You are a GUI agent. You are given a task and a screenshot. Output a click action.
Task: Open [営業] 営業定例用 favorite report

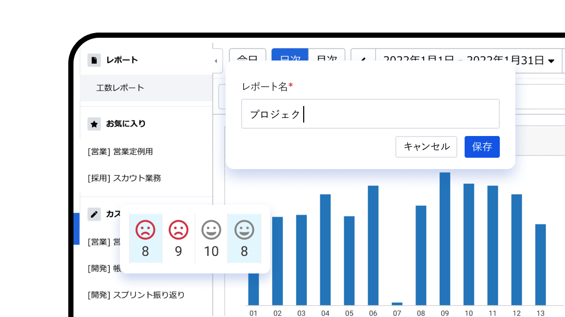[x=120, y=152]
